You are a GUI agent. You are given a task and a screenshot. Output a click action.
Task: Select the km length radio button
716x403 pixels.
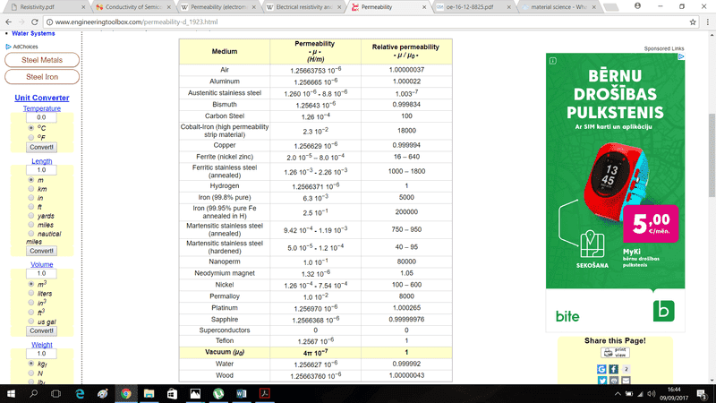pyautogui.click(x=31, y=189)
